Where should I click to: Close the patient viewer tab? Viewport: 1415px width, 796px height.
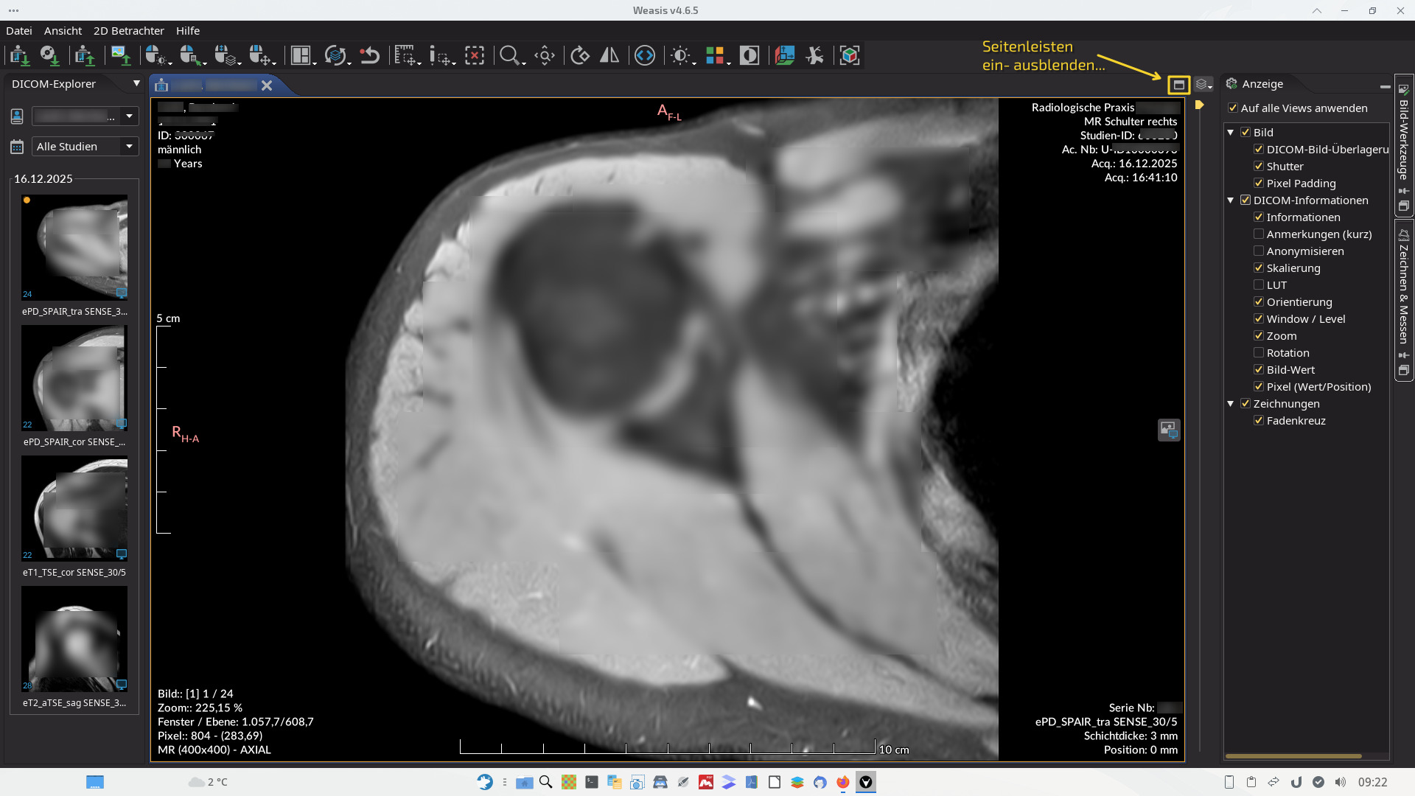[267, 85]
